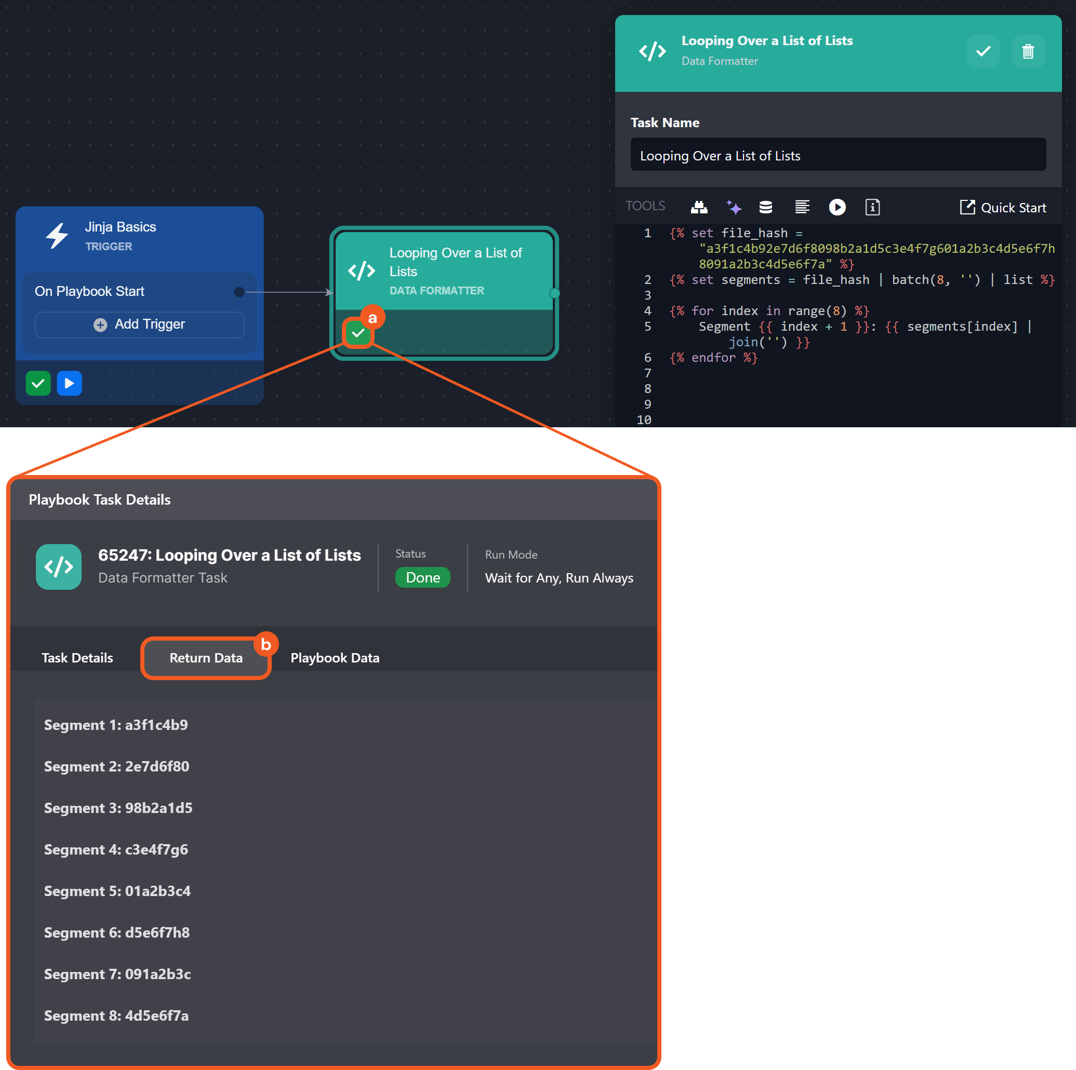This screenshot has height=1070, width=1076.
Task: Run the formatter with play tool
Action: coord(837,207)
